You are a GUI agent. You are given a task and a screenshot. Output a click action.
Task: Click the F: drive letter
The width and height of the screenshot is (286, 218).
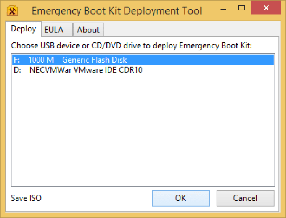click(x=17, y=60)
